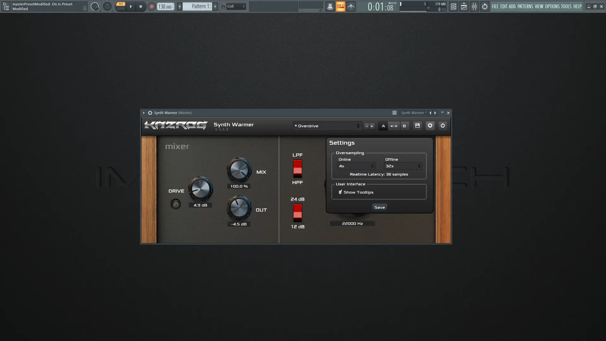The height and width of the screenshot is (341, 606).
Task: Click the Save button in Settings
Action: pyautogui.click(x=379, y=207)
